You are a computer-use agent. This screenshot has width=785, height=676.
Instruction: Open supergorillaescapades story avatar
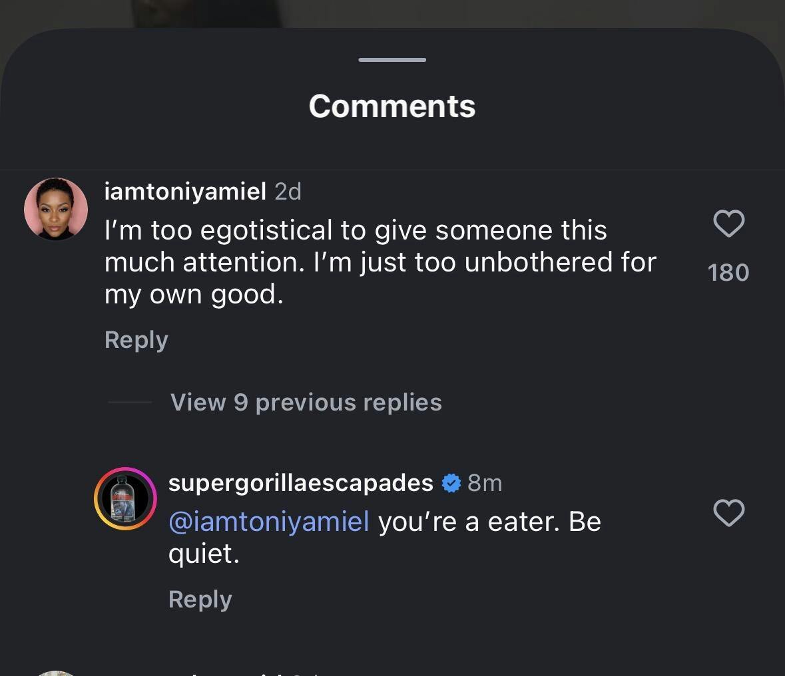tap(125, 498)
